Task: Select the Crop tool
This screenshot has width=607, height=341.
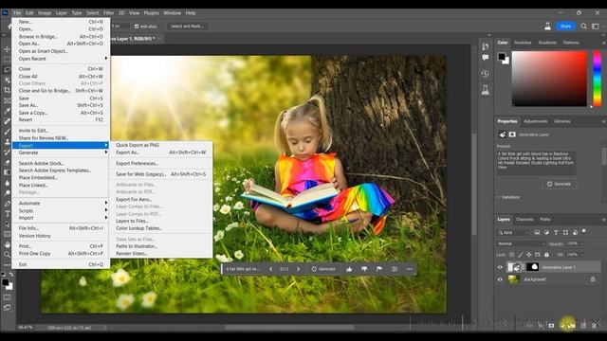Action: tap(7, 90)
